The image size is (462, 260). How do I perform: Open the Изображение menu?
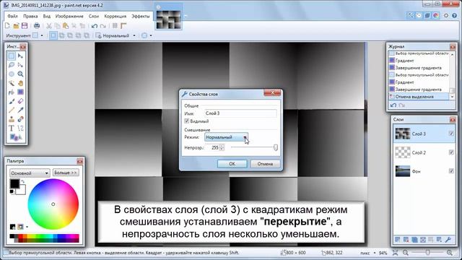[x=69, y=16]
